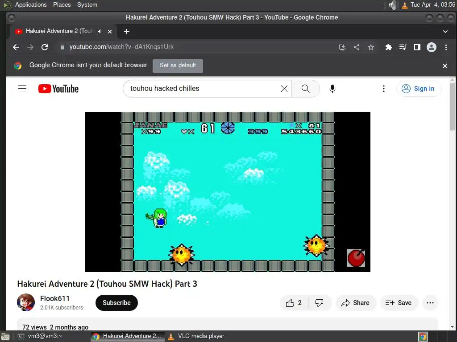Click the Chrome workspace icon at bottom right

tap(423, 337)
